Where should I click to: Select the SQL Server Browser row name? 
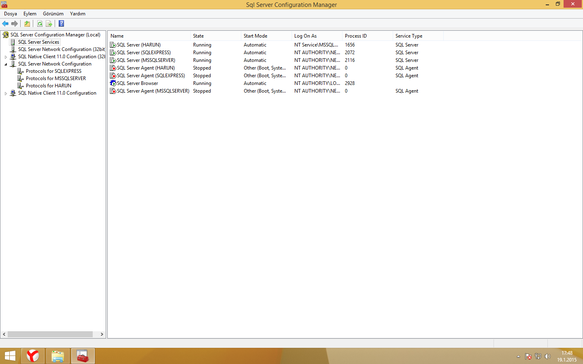tap(137, 83)
